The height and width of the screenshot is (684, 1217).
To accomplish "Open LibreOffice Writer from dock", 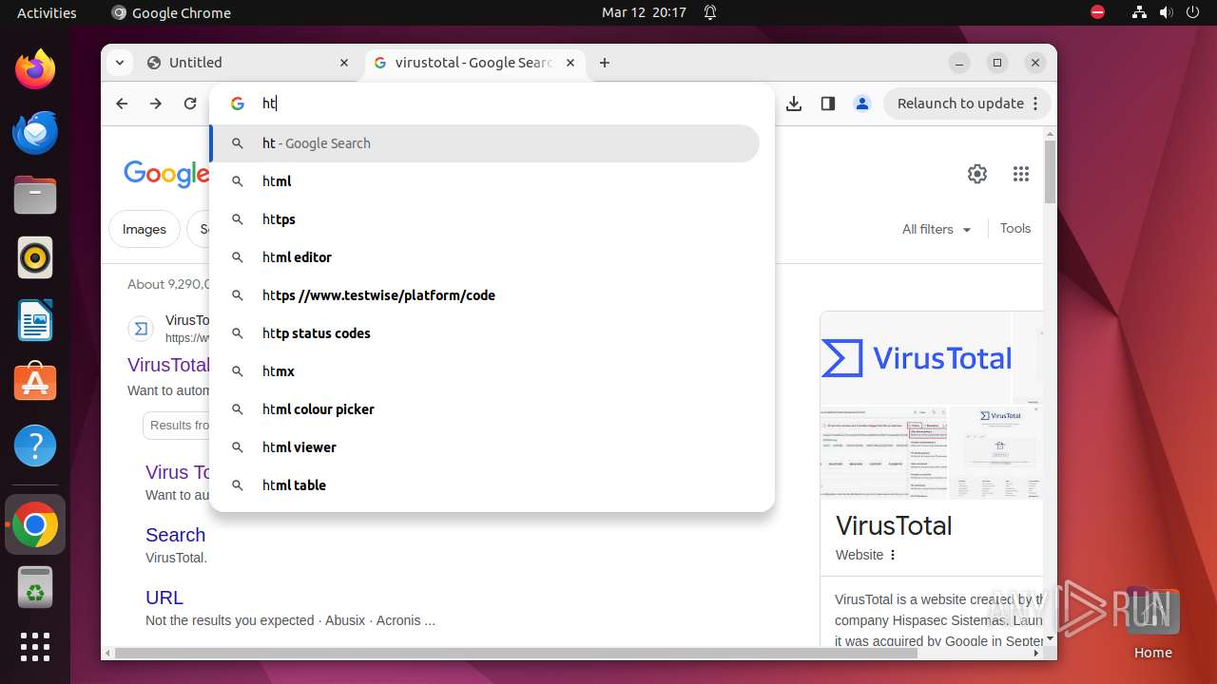I will [35, 320].
